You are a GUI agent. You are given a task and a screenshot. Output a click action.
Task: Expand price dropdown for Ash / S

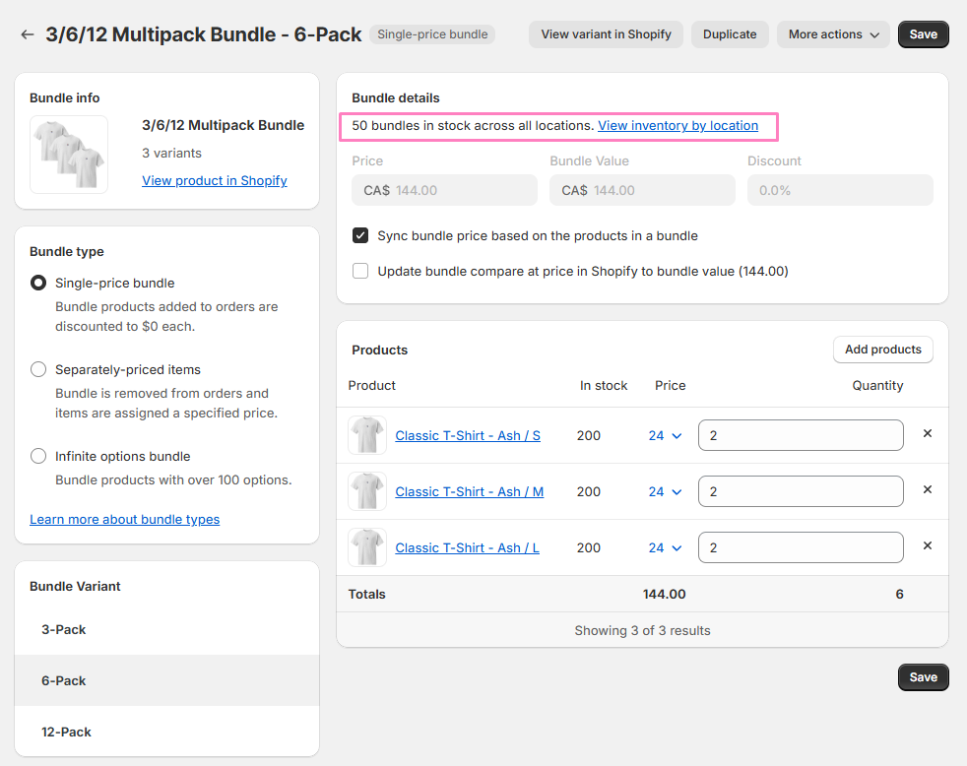click(665, 436)
